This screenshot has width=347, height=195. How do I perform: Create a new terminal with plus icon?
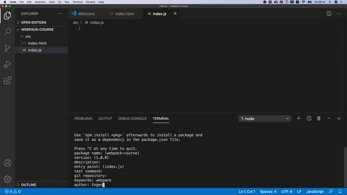pyautogui.click(x=299, y=119)
